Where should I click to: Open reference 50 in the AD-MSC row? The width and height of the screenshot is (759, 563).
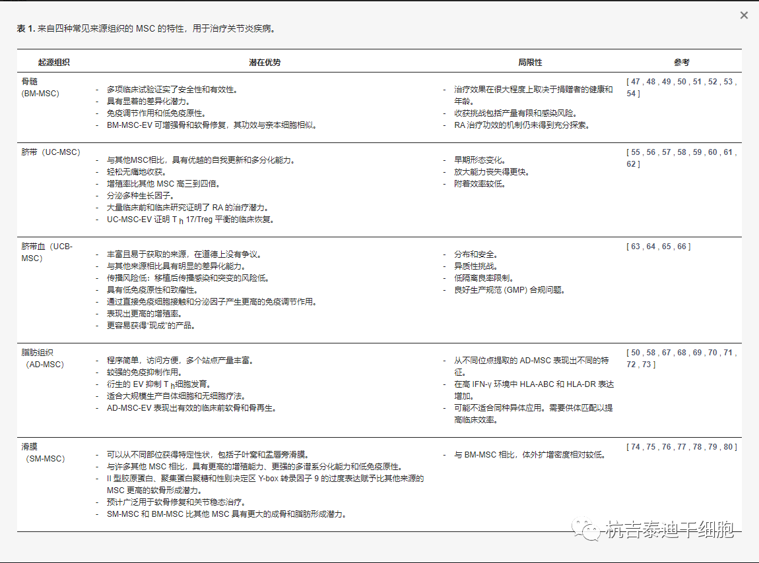[x=635, y=353]
